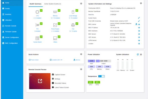Open remote console Settings
Screen dimensions: 148x99
(x=56, y=79)
